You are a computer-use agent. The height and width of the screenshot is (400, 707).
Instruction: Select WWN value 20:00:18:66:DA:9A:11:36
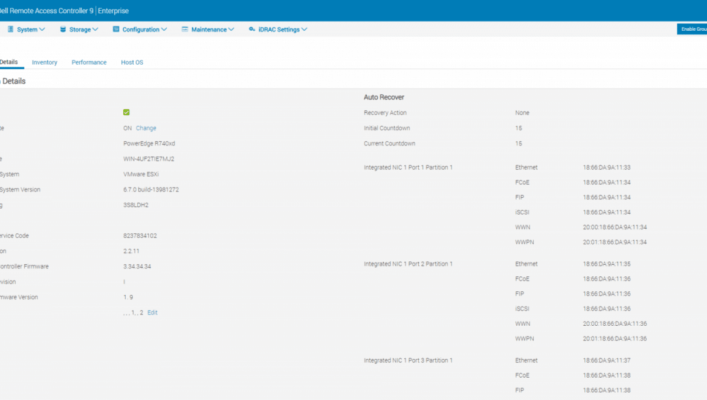[x=615, y=323]
